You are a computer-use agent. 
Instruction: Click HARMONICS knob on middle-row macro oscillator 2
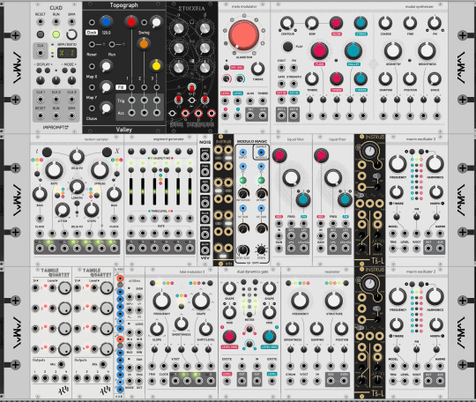click(435, 164)
